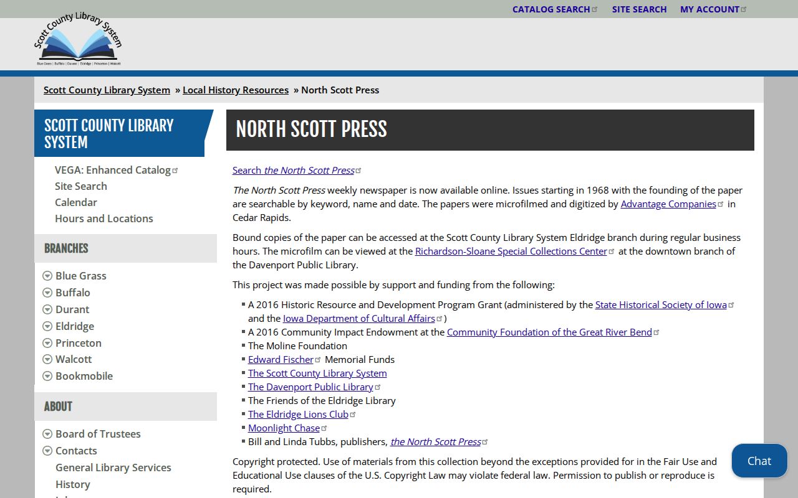Expand the Board of Trustees arrow
This screenshot has height=498, width=798.
click(x=47, y=434)
